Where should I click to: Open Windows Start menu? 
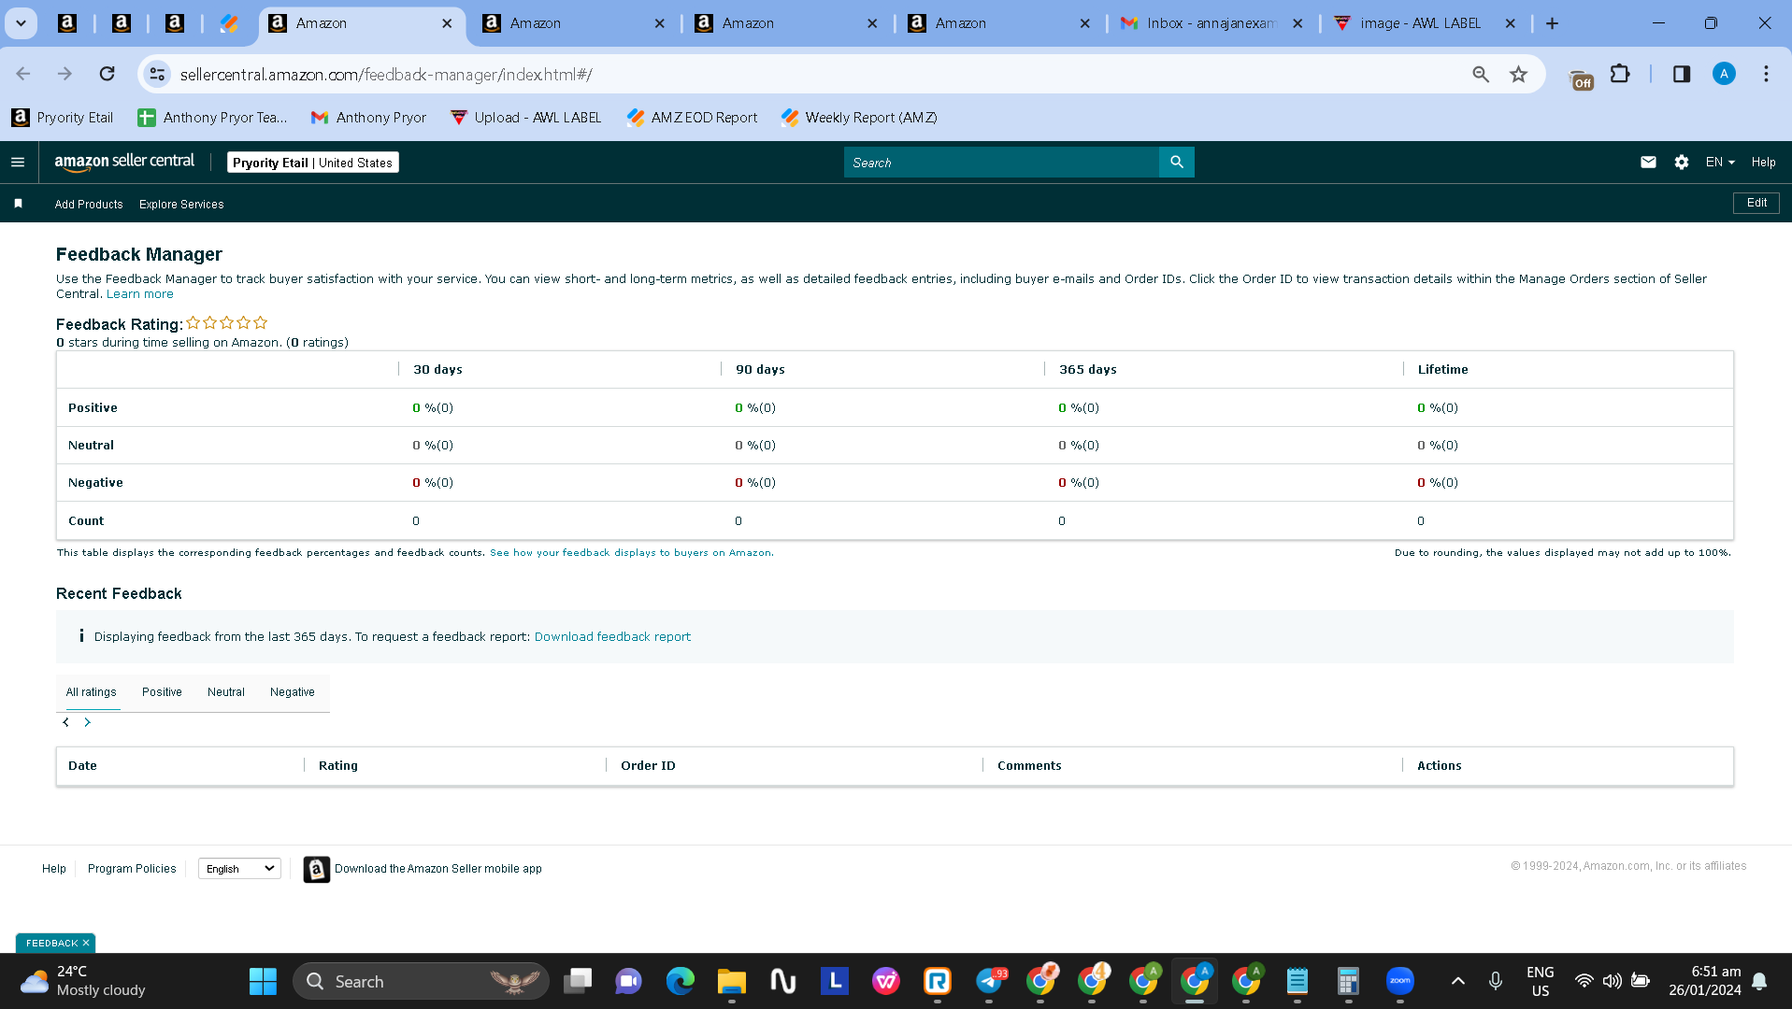tap(263, 981)
